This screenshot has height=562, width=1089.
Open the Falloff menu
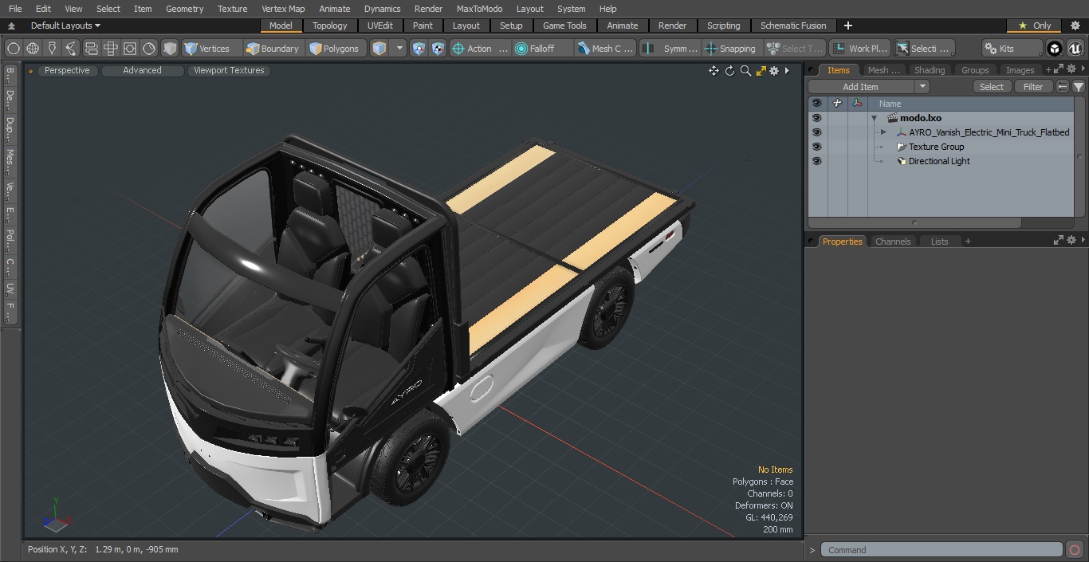pyautogui.click(x=543, y=49)
